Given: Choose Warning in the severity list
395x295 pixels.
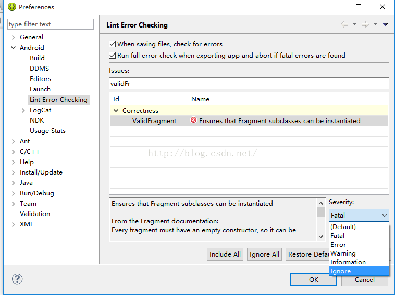Looking at the screenshot, I should (359, 253).
